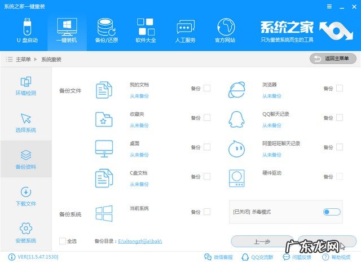
Task: Check backup for 桌面
Action: (207, 147)
